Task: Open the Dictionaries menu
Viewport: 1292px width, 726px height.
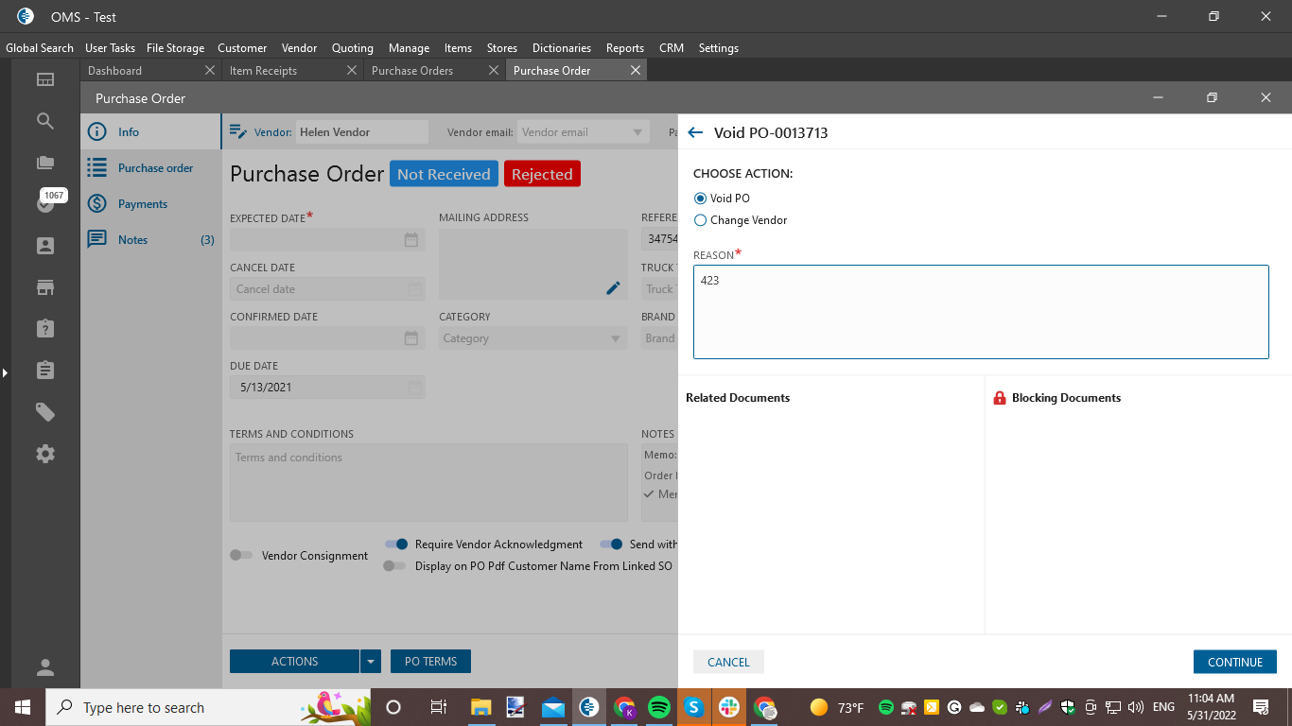Action: (x=562, y=47)
